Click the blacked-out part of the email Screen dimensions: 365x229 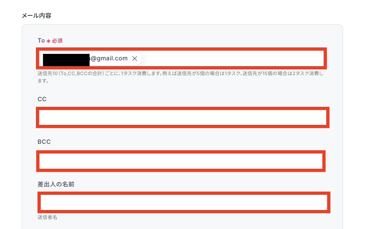click(66, 60)
